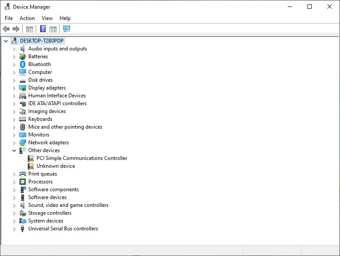This screenshot has height=256, width=340.
Task: Expand the Display adapters category
Action: click(14, 88)
